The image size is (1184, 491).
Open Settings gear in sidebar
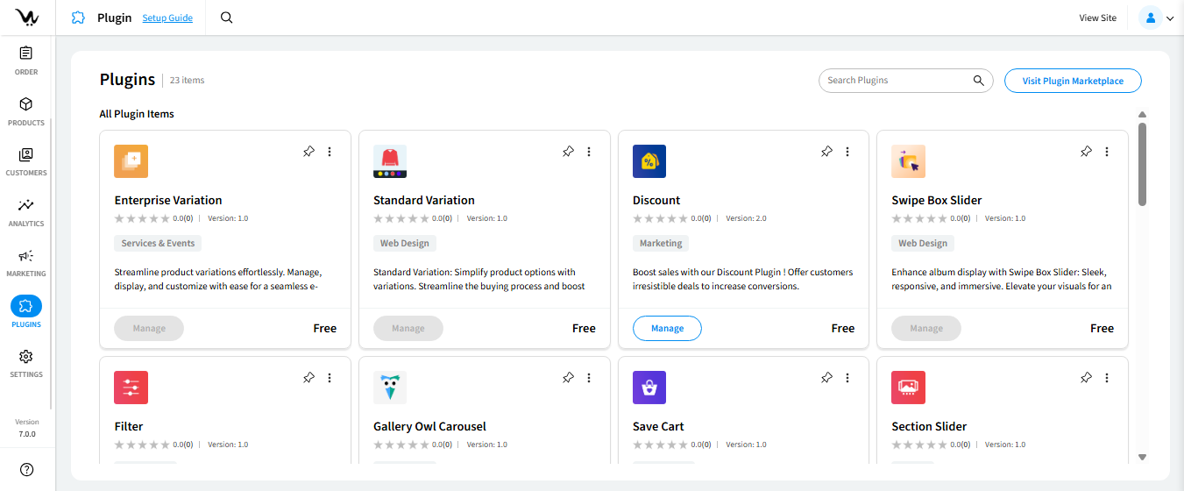26,362
